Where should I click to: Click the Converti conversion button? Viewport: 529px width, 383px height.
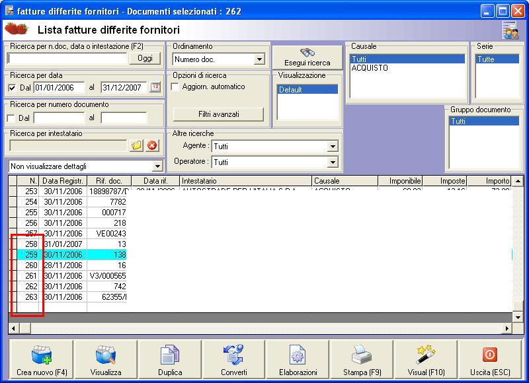234,359
